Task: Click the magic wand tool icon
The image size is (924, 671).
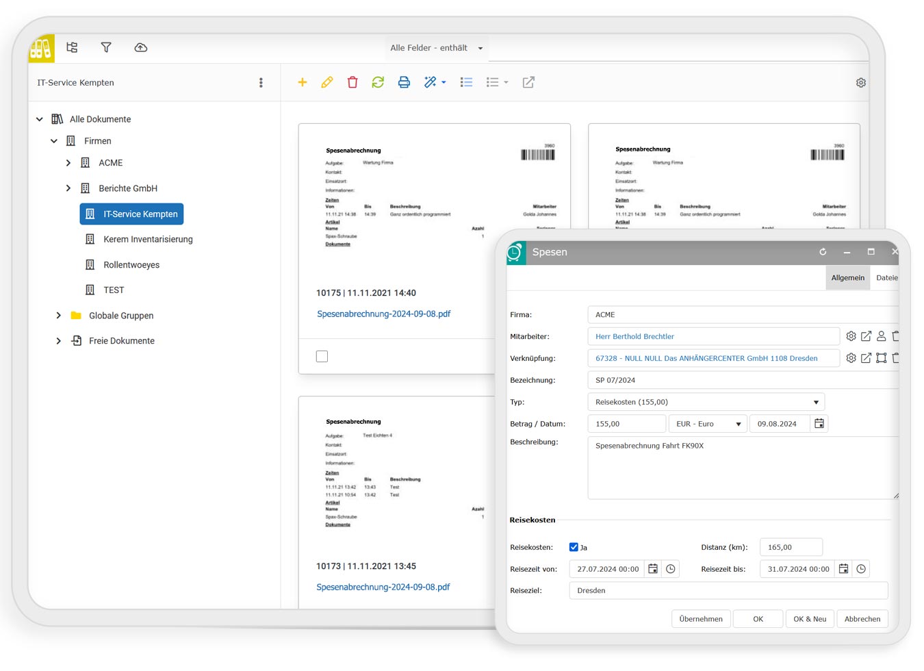Action: (x=431, y=82)
